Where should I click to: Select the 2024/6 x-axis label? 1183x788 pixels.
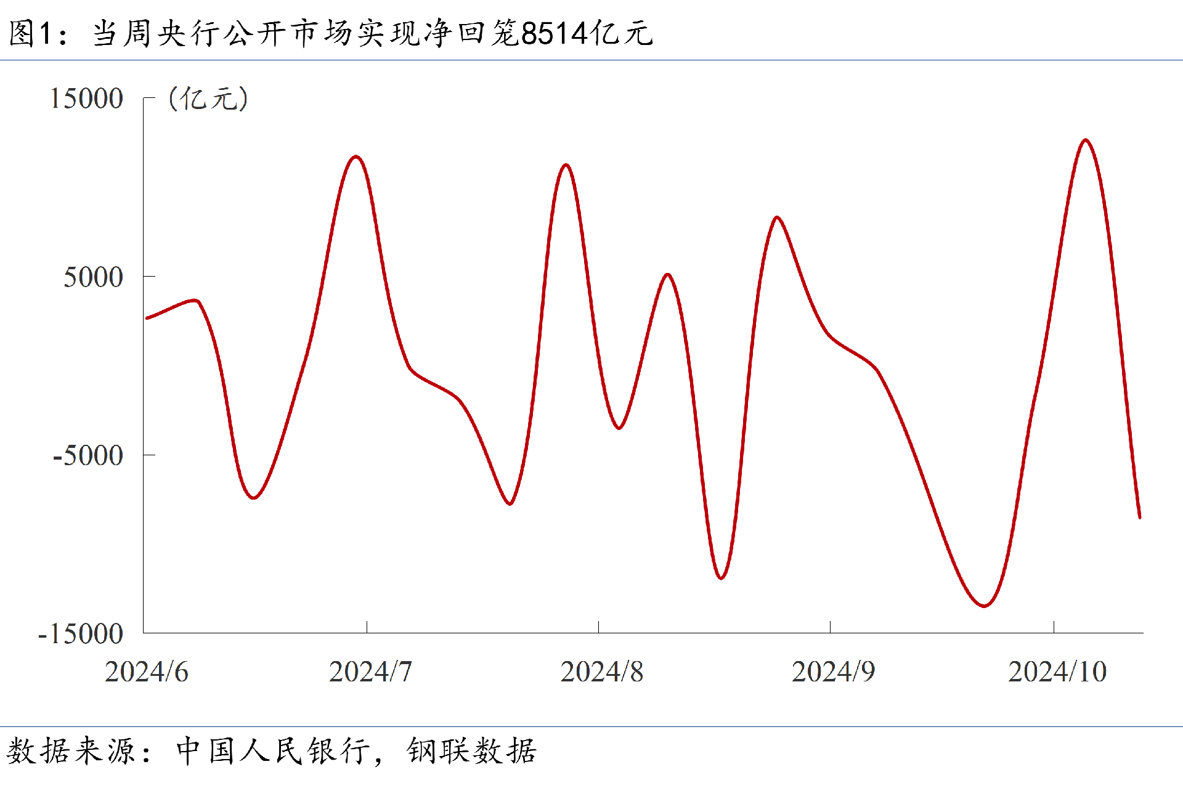[x=147, y=672]
